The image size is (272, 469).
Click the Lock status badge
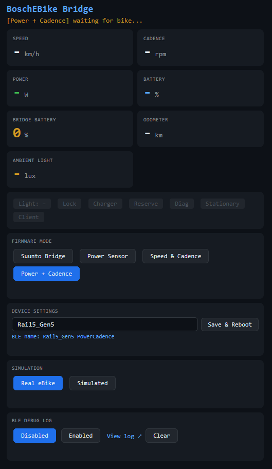69,204
